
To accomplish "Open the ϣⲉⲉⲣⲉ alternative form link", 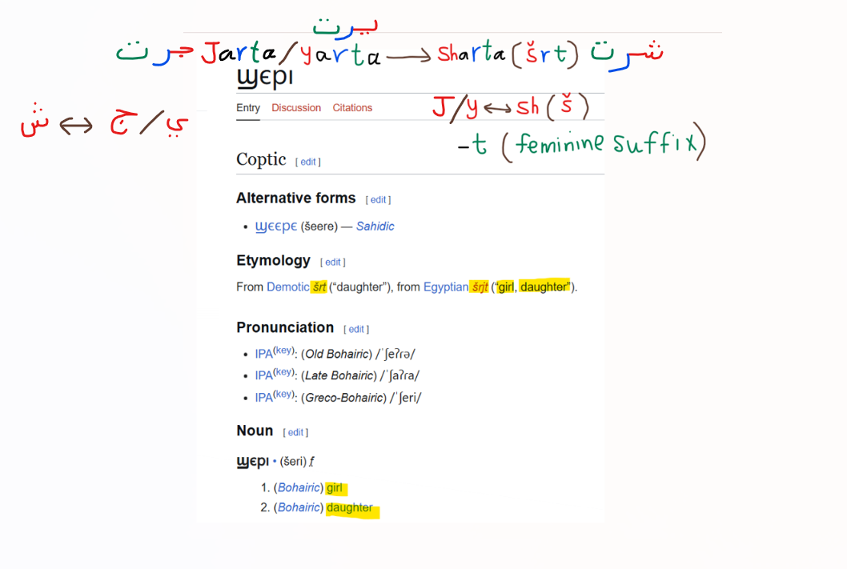I will pyautogui.click(x=276, y=226).
